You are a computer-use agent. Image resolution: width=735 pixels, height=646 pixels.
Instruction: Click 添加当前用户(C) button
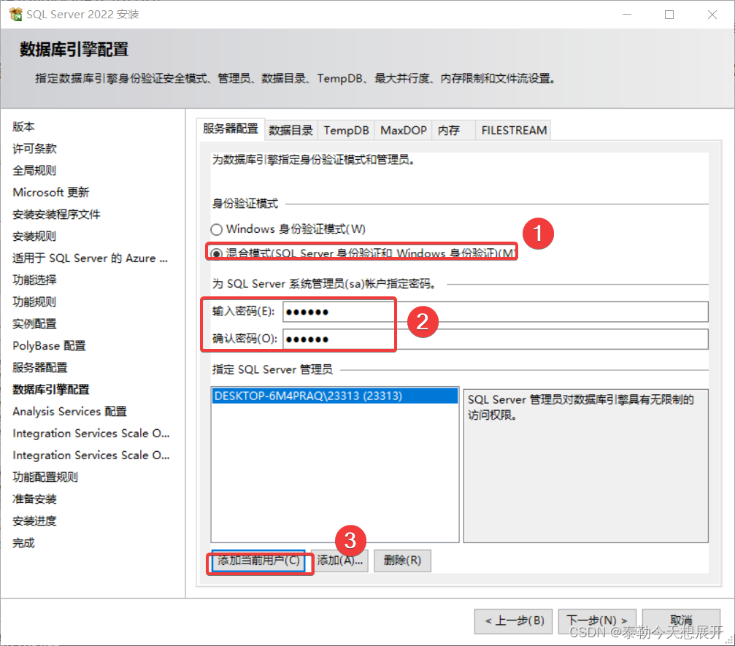tap(259, 561)
